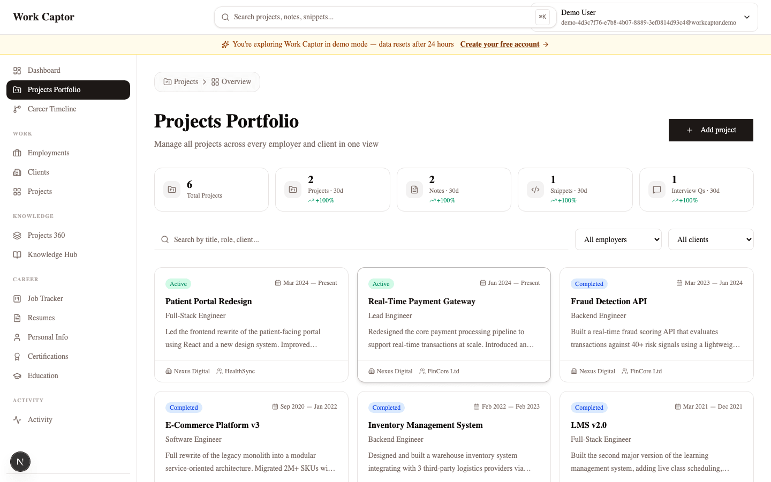
Task: Open the All clients dropdown
Action: (x=711, y=239)
